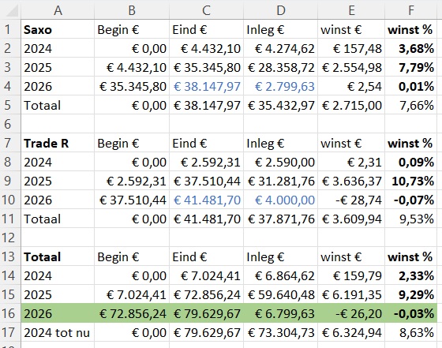Select cell showing -€ 28,74

pos(351,200)
